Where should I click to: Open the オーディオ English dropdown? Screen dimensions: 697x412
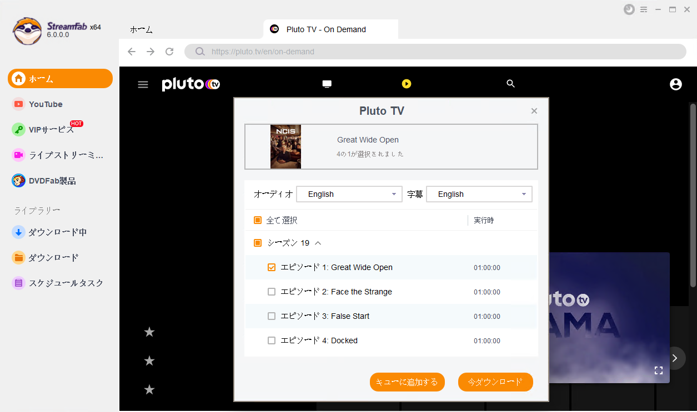349,194
